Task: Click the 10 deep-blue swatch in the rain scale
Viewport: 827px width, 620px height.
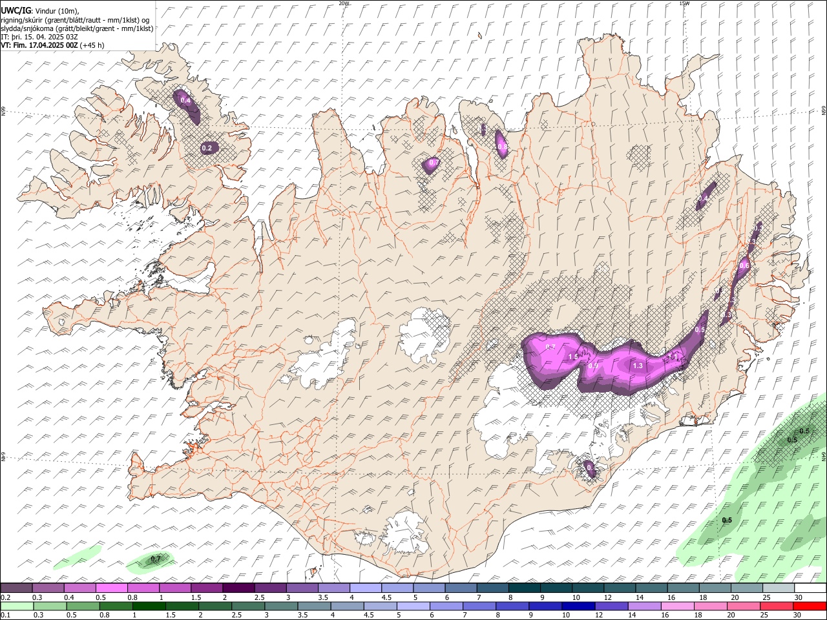Action: [578, 606]
